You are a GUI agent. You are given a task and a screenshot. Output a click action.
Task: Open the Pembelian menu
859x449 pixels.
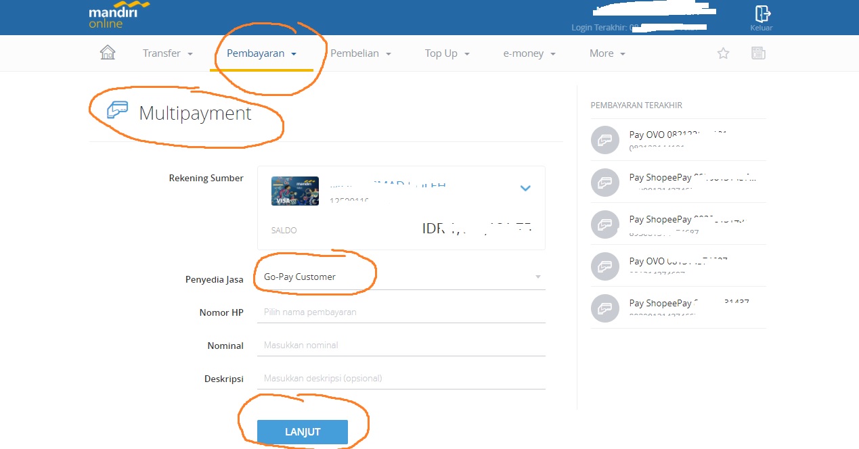(x=361, y=53)
